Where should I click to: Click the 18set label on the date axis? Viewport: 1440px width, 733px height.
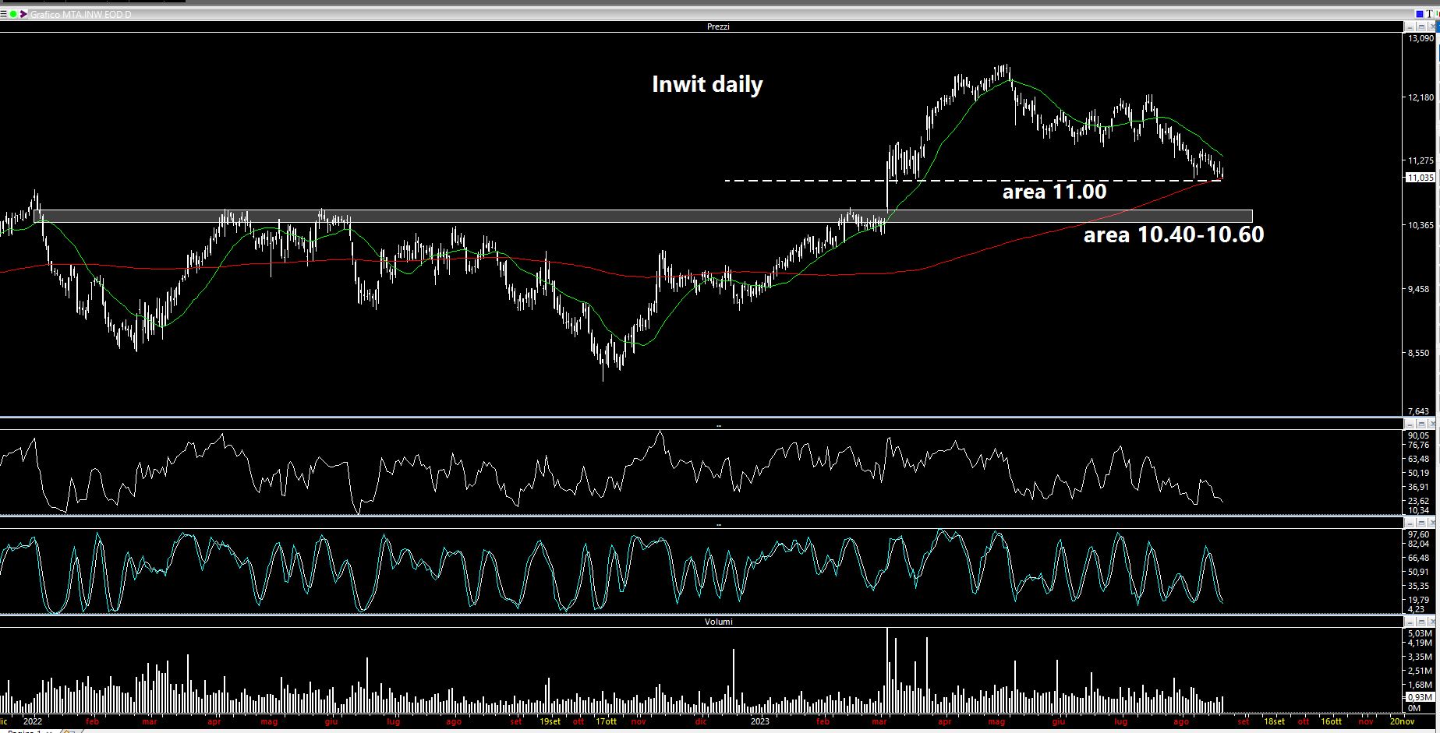coord(1275,721)
